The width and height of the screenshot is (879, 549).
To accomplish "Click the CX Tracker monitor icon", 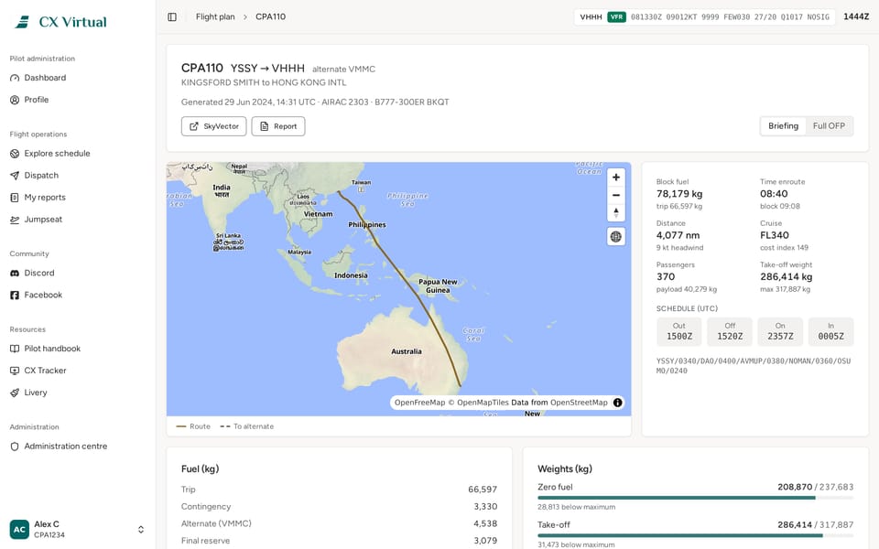I will coord(15,371).
